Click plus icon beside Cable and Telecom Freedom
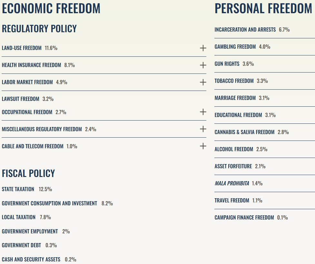Viewport: 315px width, 264px height. (203, 146)
